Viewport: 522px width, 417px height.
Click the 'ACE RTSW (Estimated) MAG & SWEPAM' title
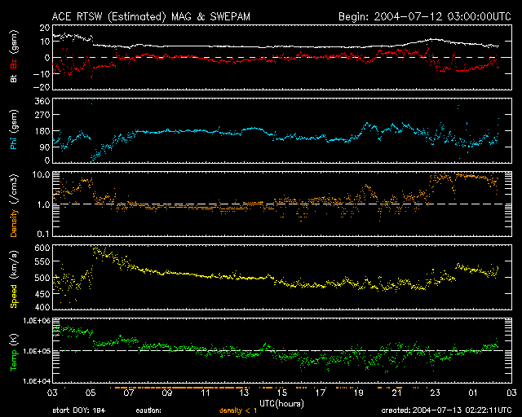(151, 16)
